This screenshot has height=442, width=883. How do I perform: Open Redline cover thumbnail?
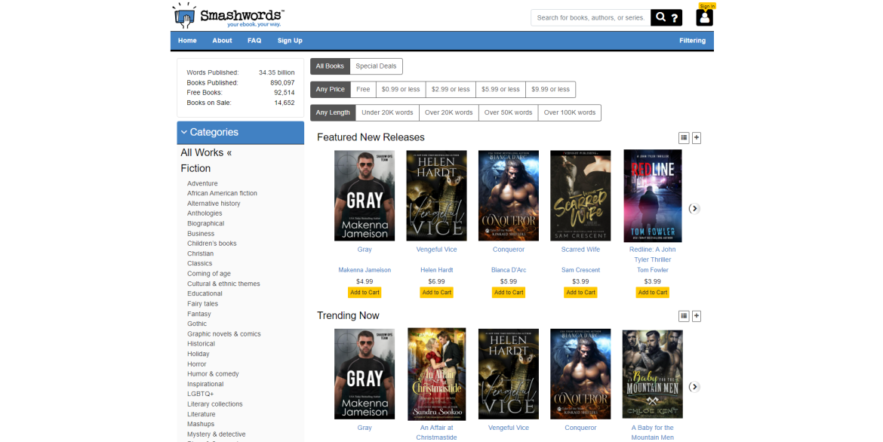653,196
